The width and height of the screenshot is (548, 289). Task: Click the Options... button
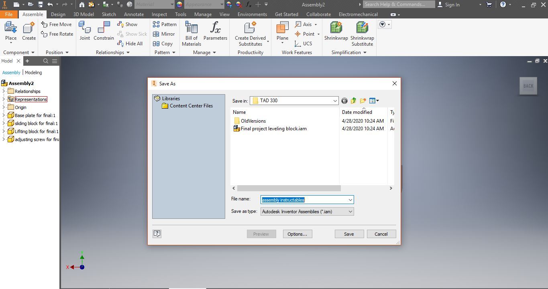[x=297, y=234]
